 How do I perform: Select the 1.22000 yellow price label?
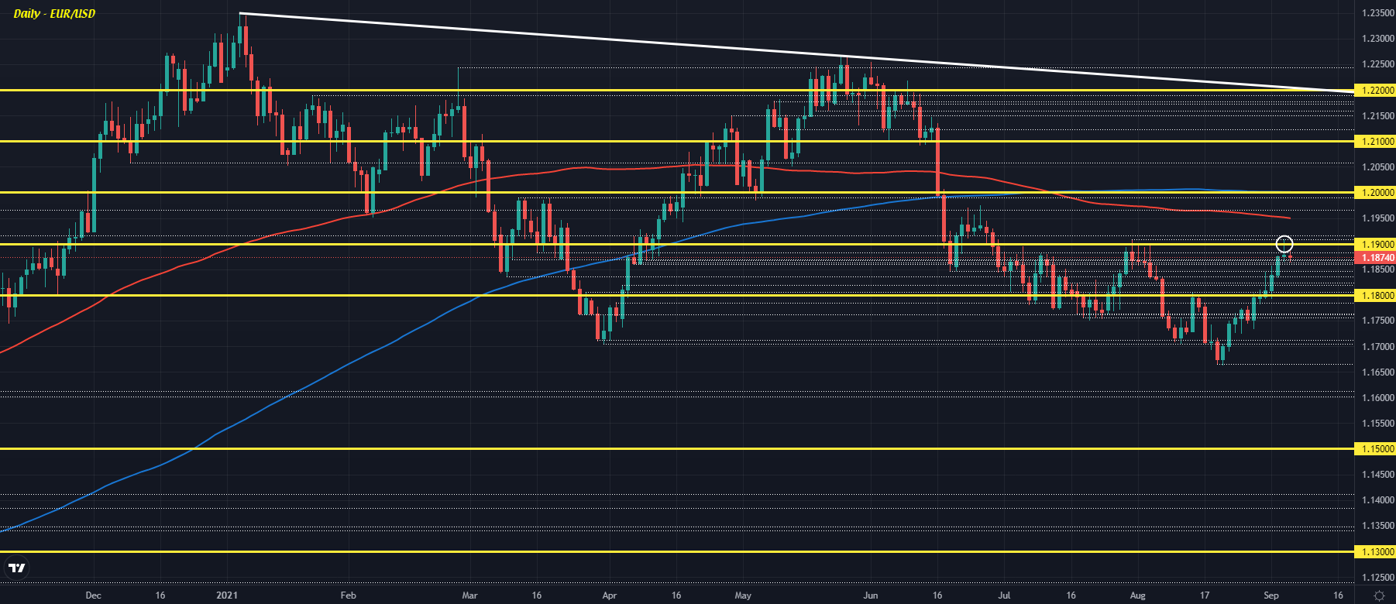1374,91
